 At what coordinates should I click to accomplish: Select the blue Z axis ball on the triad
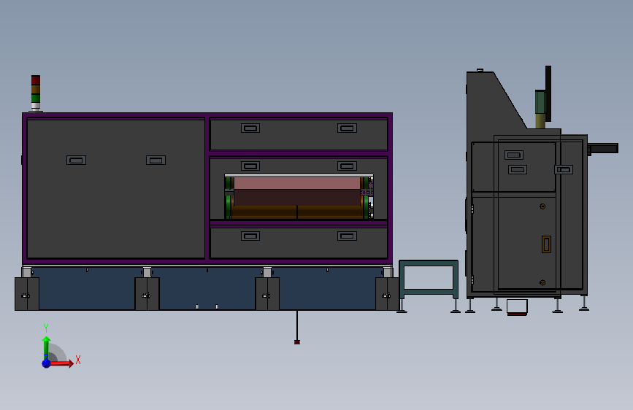[47, 363]
